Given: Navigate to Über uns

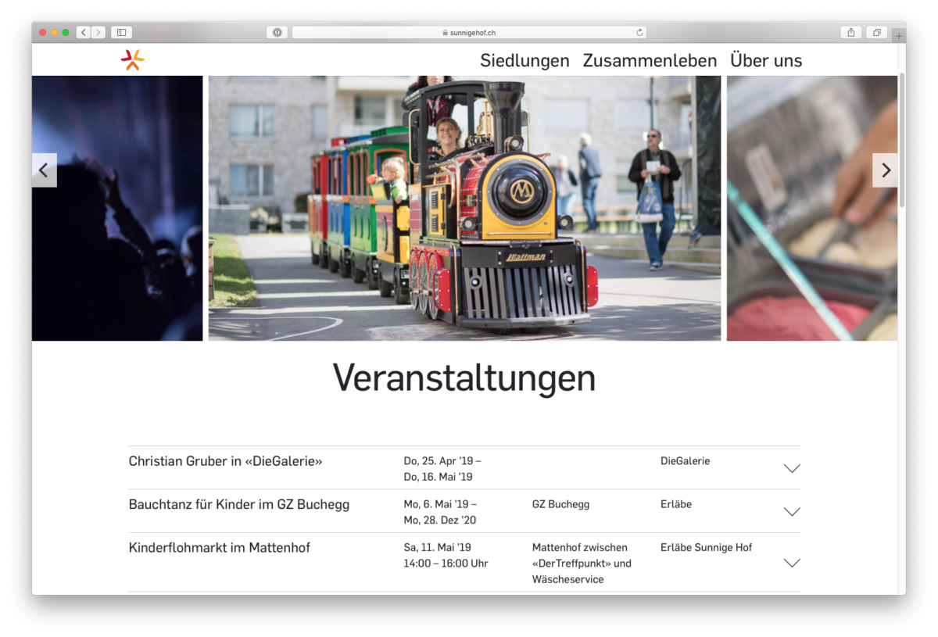Looking at the screenshot, I should pos(766,60).
